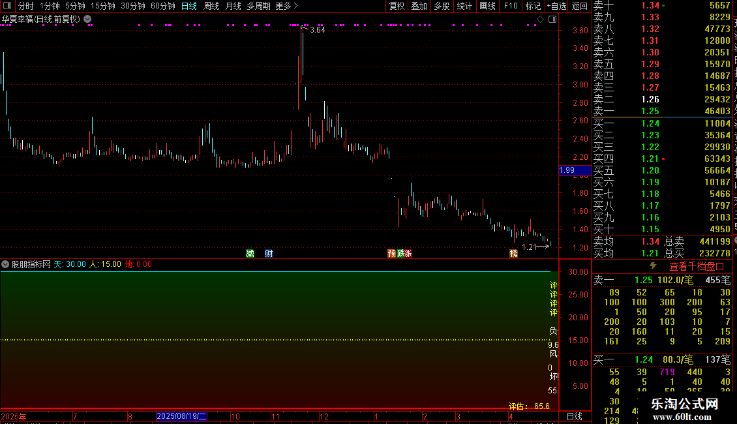The image size is (737, 424).
Task: Add stock via +自选 button
Action: tap(556, 6)
